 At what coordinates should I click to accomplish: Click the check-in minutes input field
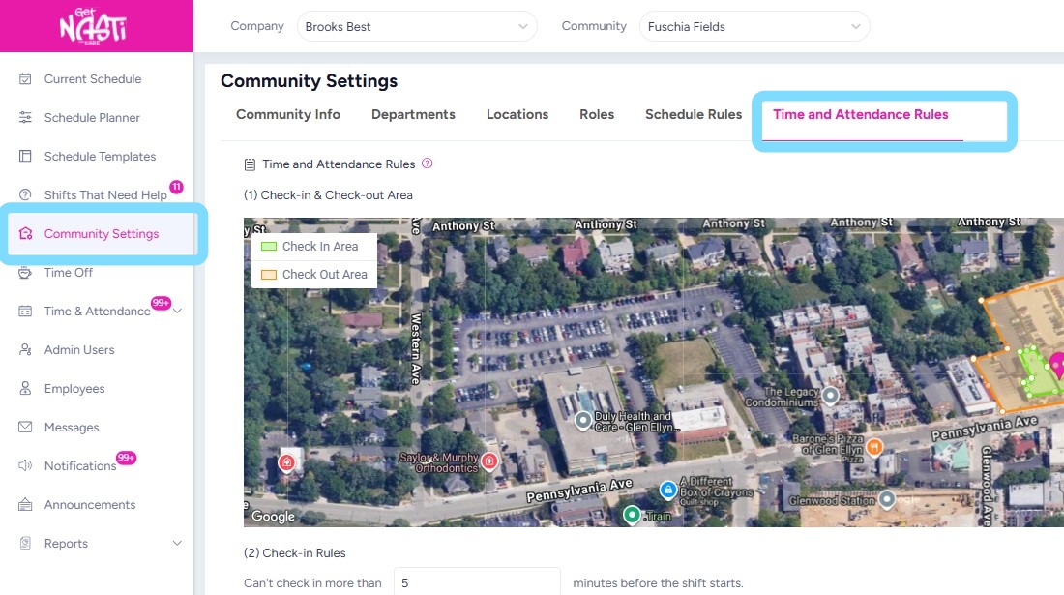point(477,582)
